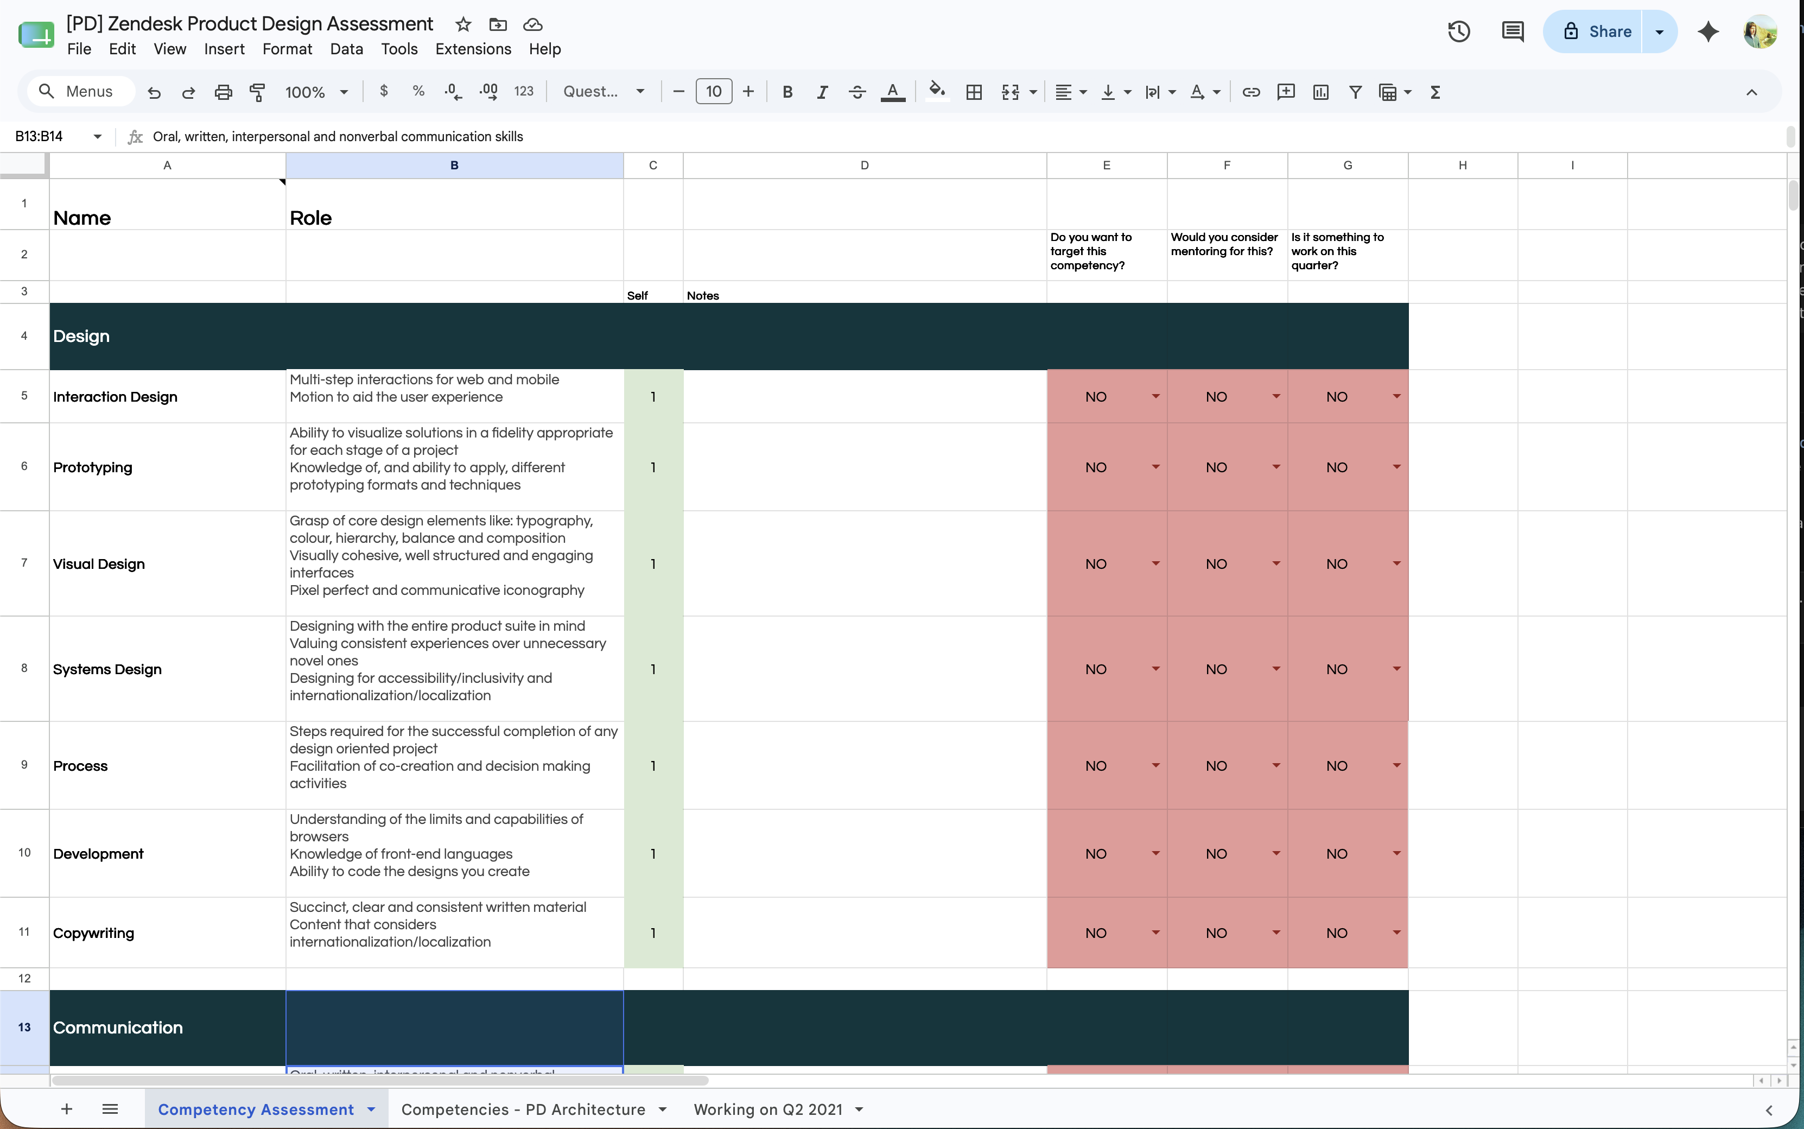Open the borders tool
The width and height of the screenshot is (1804, 1129).
[x=973, y=92]
